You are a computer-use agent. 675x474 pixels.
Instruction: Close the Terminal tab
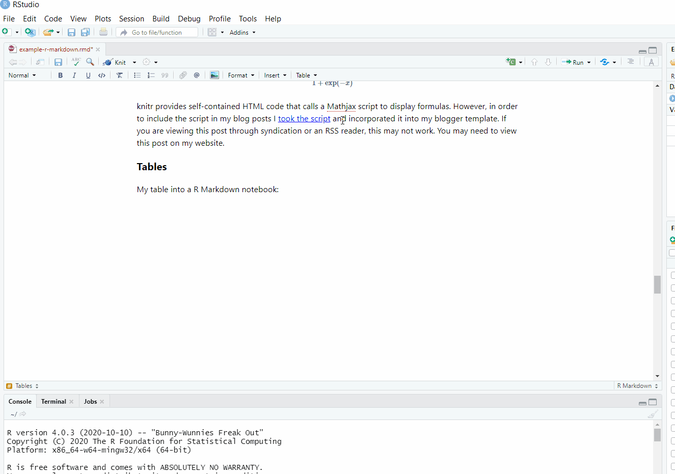click(71, 402)
